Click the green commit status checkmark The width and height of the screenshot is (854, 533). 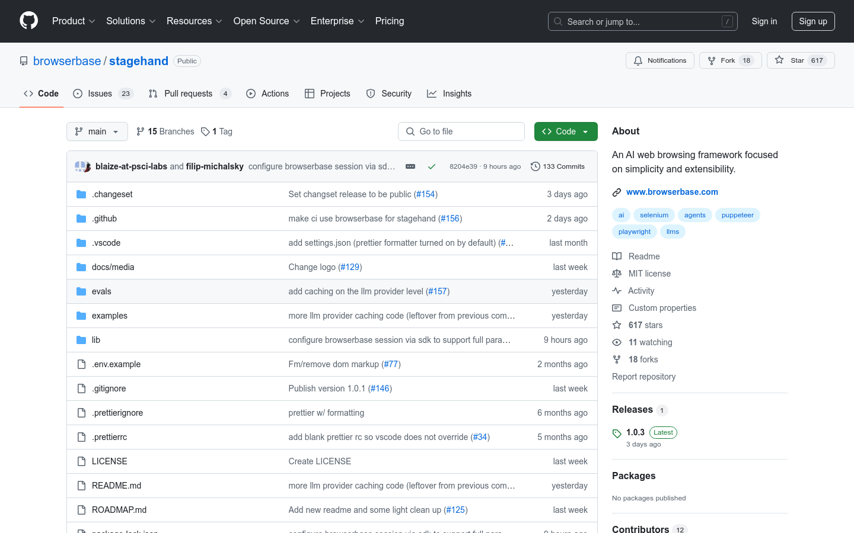coord(432,166)
